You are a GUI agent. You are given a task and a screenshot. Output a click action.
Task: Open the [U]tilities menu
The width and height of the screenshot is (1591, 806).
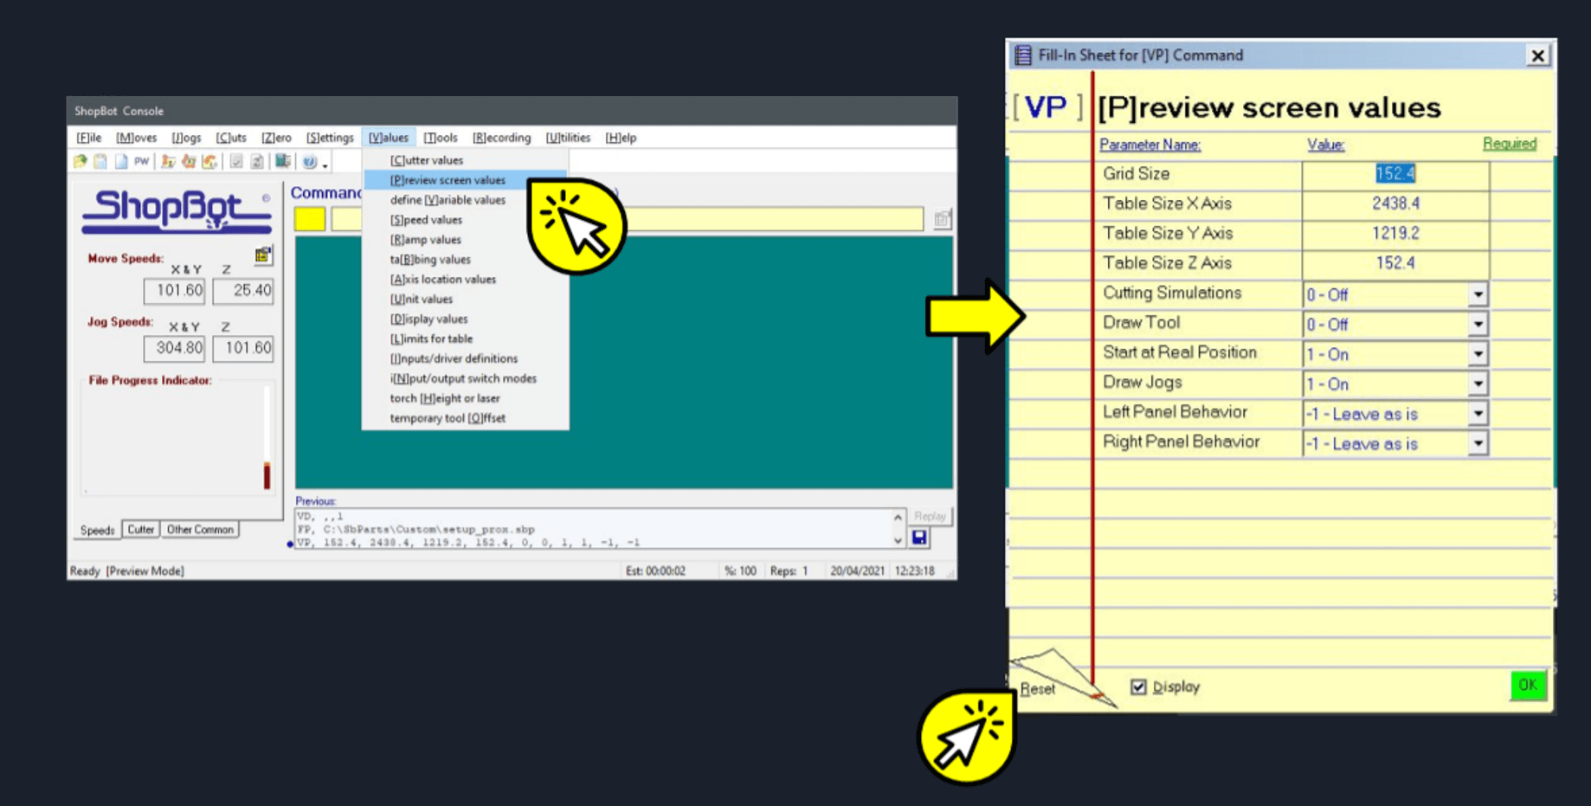[x=568, y=138]
